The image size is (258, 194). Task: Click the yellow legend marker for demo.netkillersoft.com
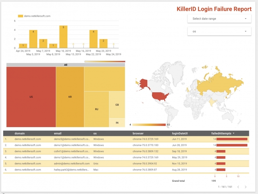click(20, 16)
